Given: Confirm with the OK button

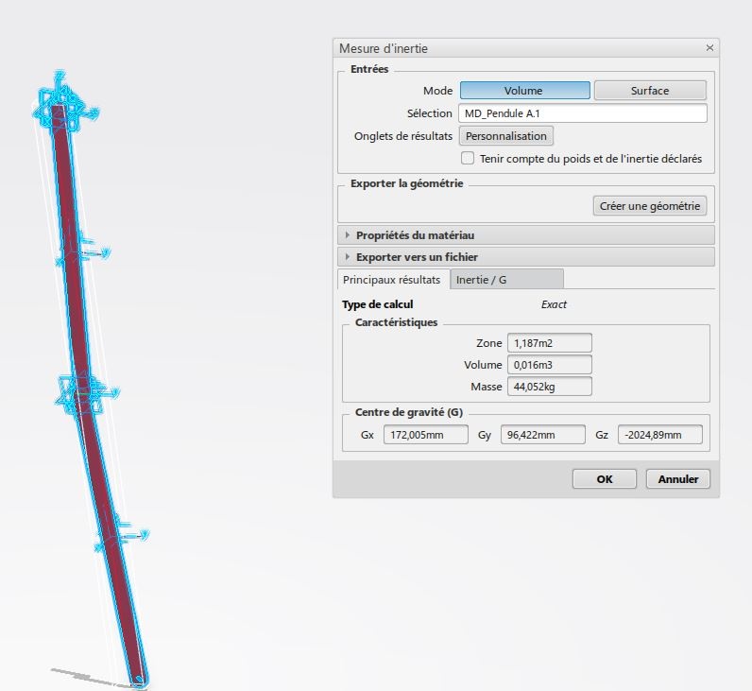Looking at the screenshot, I should [605, 479].
